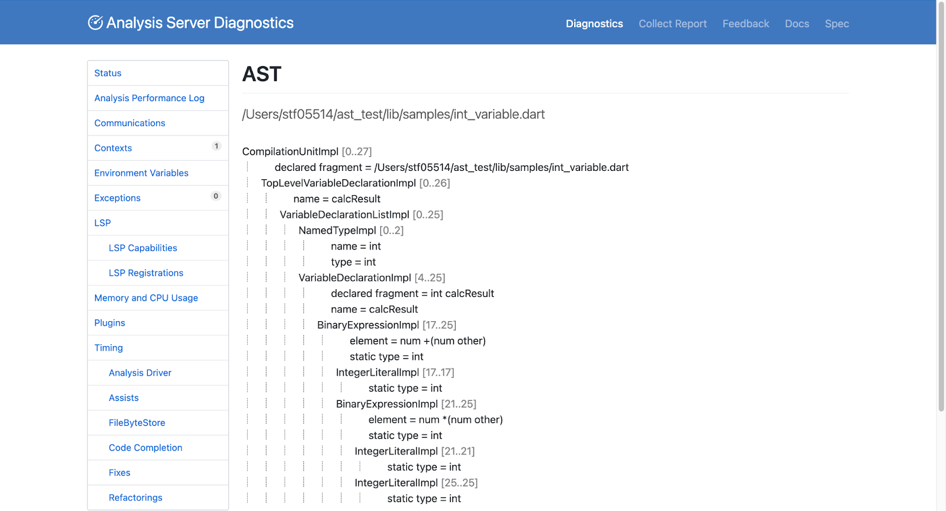Image resolution: width=946 pixels, height=511 pixels.
Task: Click the Exceptions count badge
Action: [216, 196]
